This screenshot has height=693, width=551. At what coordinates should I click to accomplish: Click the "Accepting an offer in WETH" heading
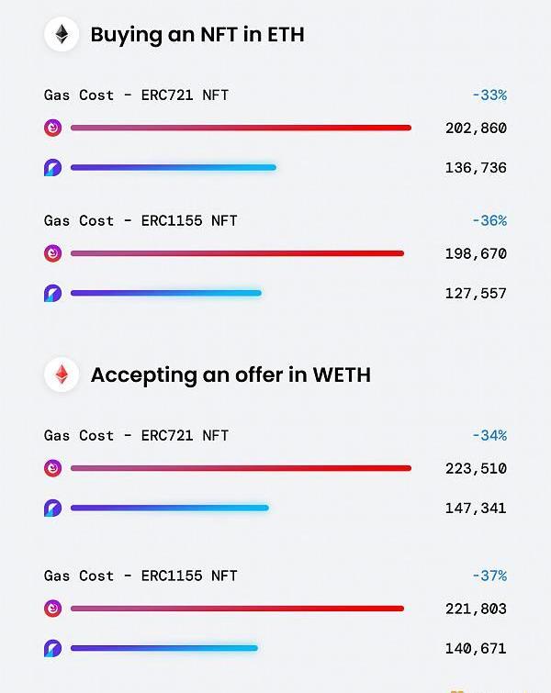point(231,374)
